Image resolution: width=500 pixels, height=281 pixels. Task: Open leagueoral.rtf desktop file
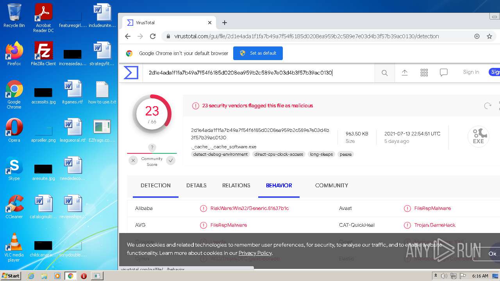point(73,130)
